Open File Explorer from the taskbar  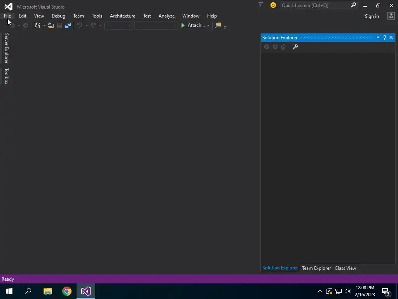47,291
